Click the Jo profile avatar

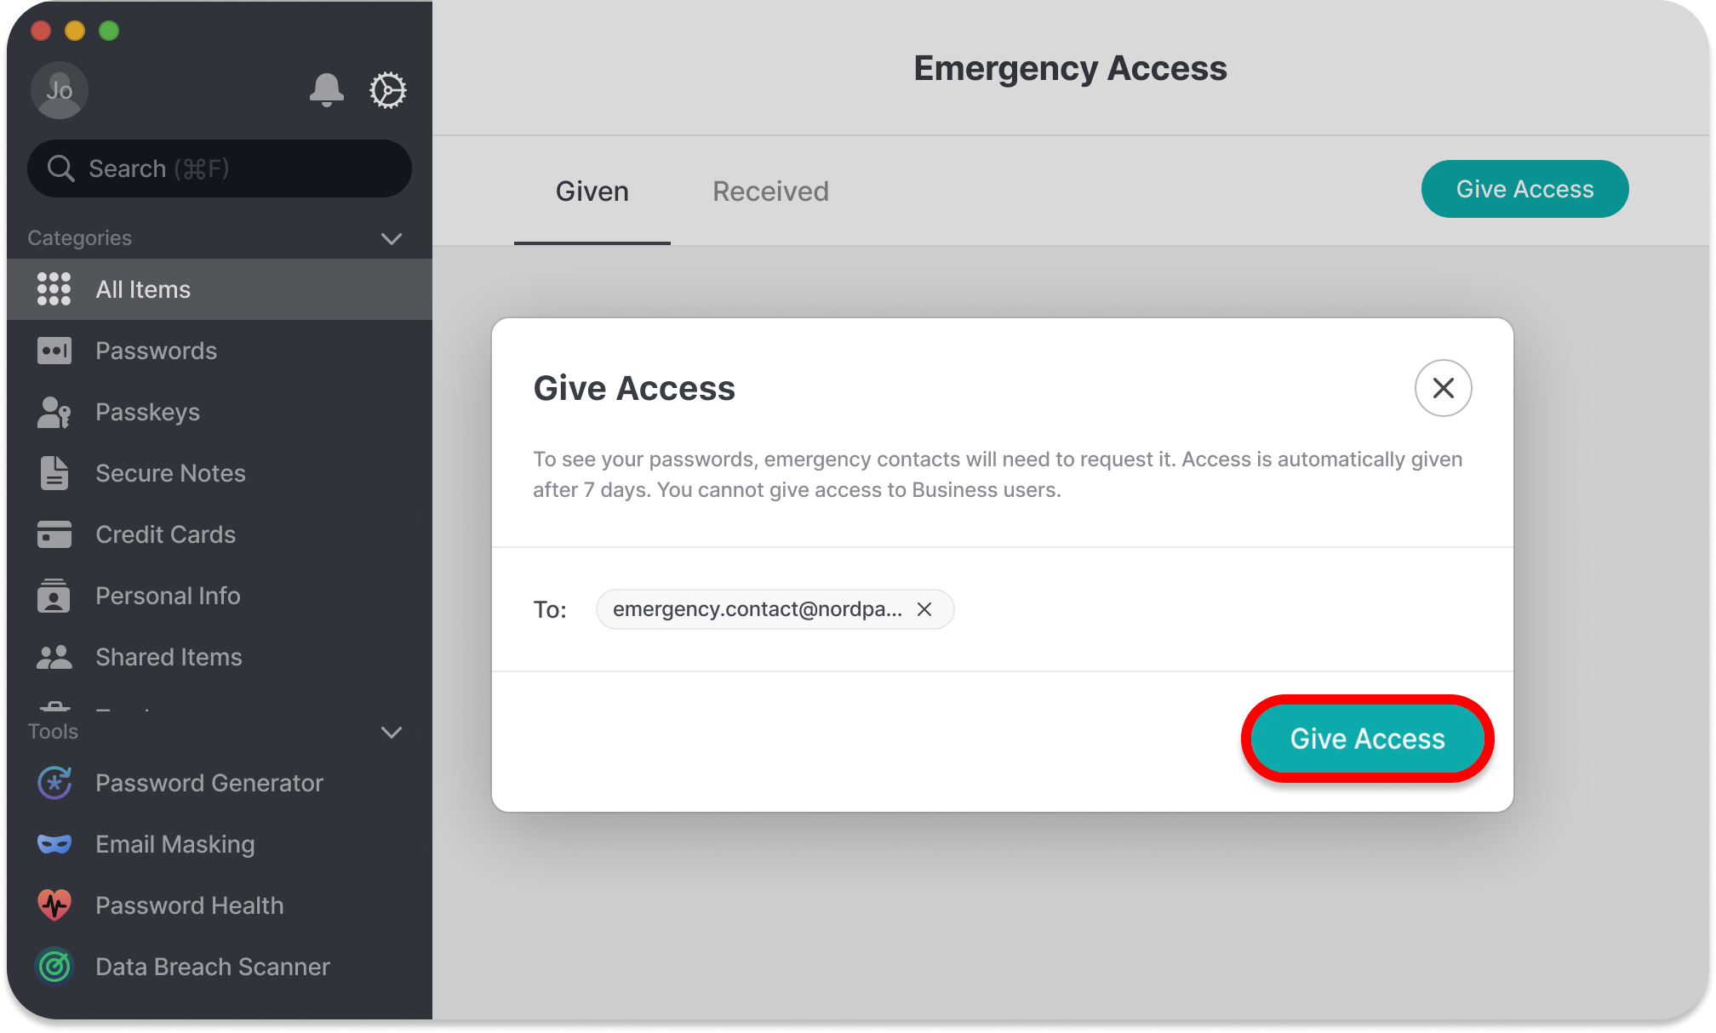(60, 90)
